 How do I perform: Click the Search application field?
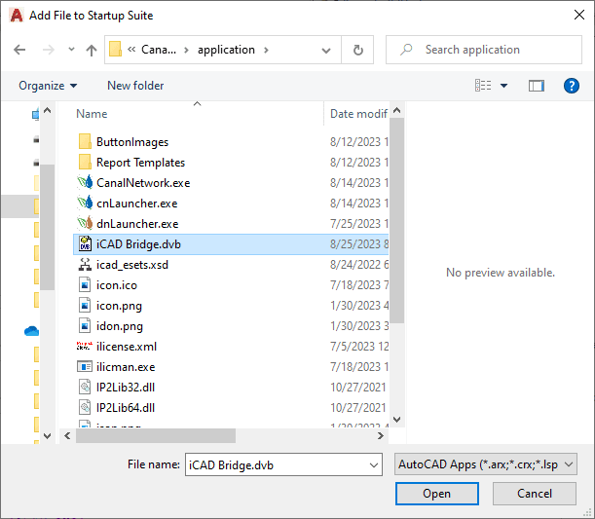click(483, 50)
